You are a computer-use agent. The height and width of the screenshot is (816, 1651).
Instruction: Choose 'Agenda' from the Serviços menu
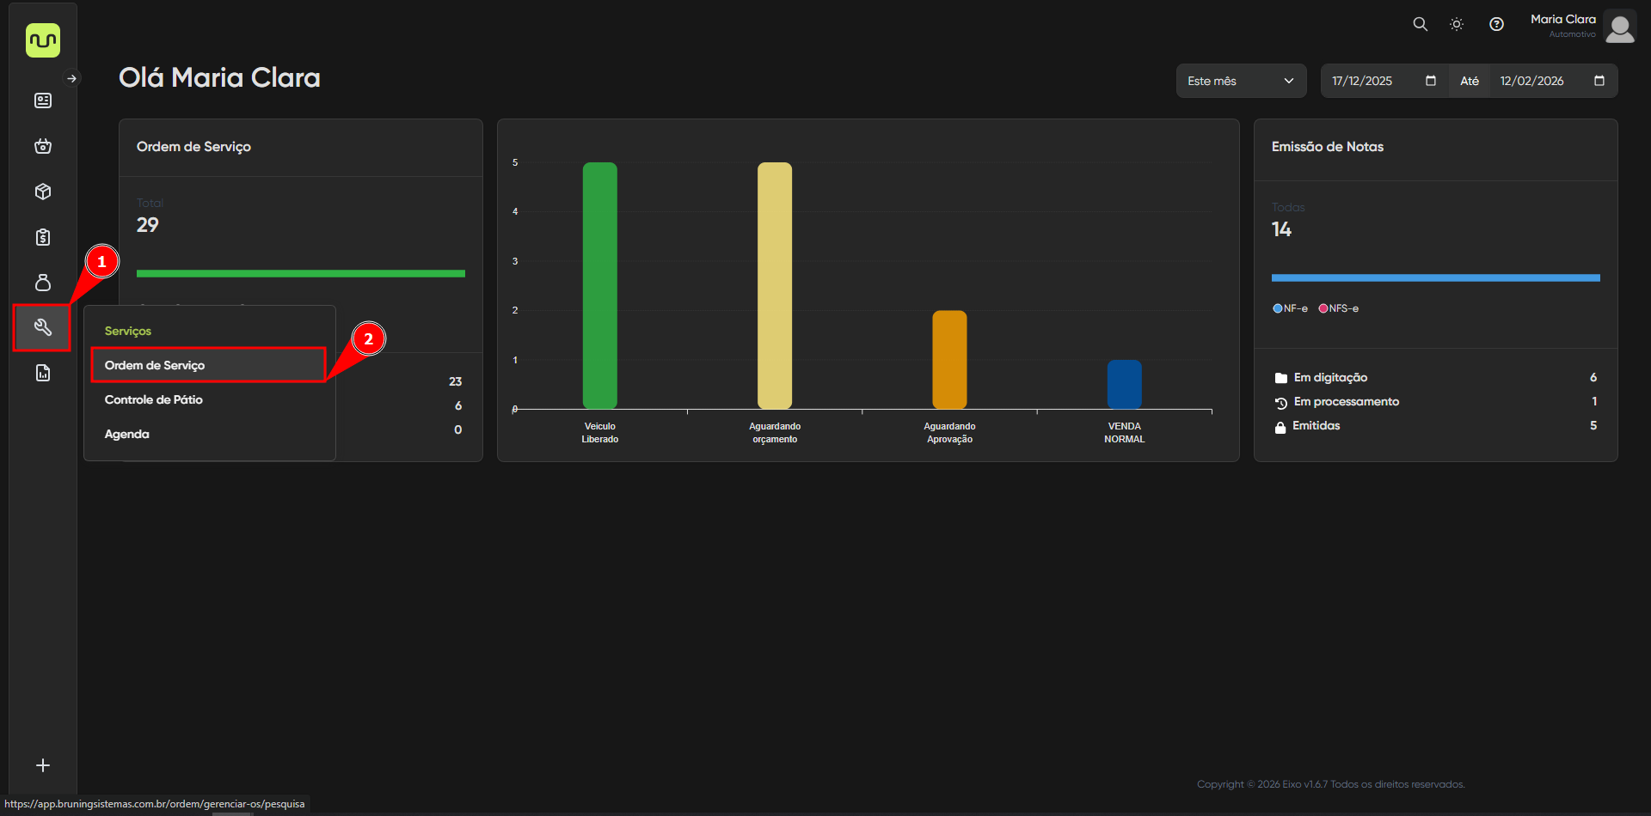[127, 434]
